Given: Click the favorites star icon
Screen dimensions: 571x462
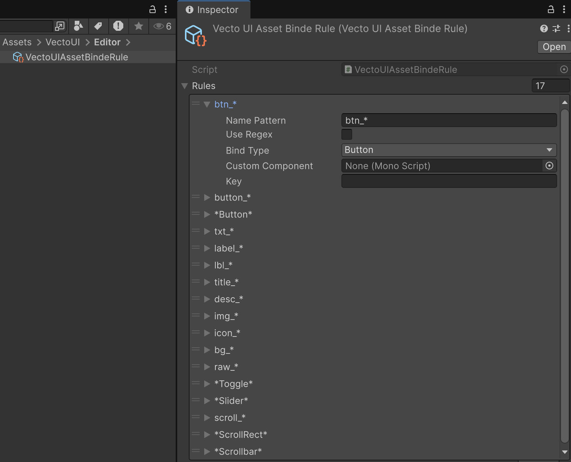Looking at the screenshot, I should click(138, 26).
